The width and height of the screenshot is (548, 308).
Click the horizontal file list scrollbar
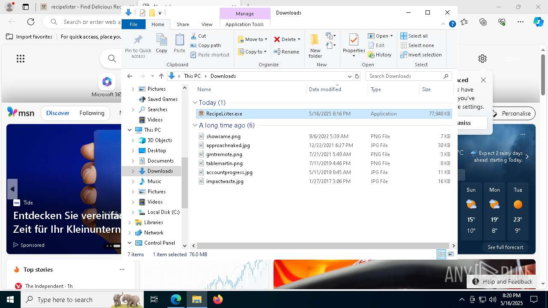[x=323, y=246]
